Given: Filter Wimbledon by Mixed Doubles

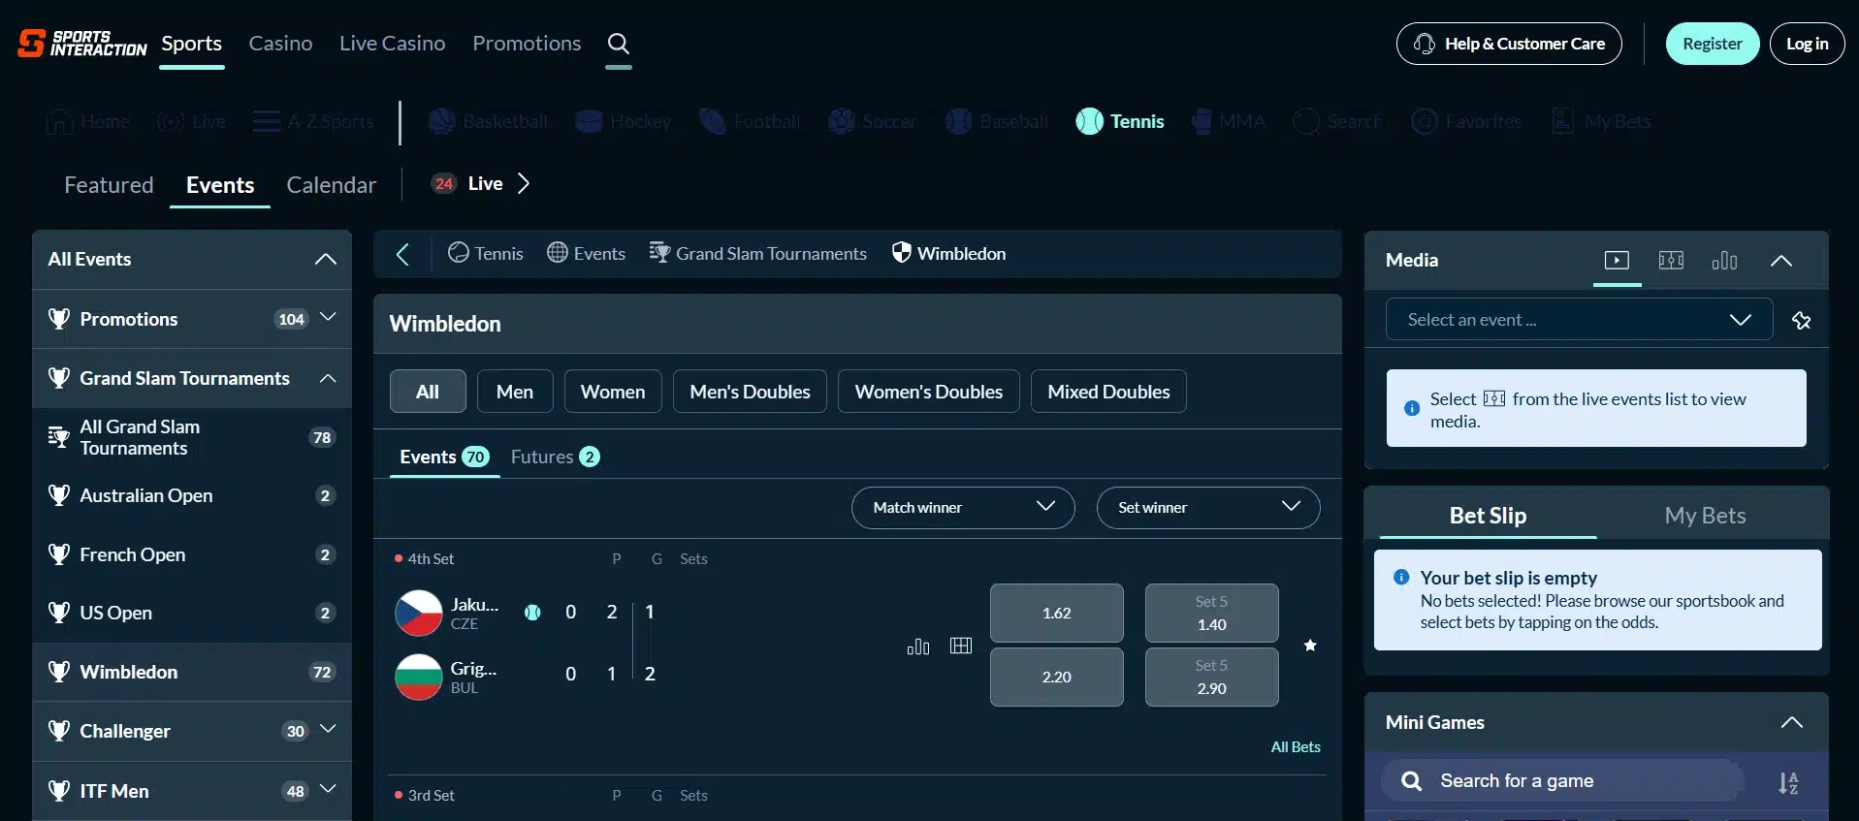Looking at the screenshot, I should point(1108,392).
